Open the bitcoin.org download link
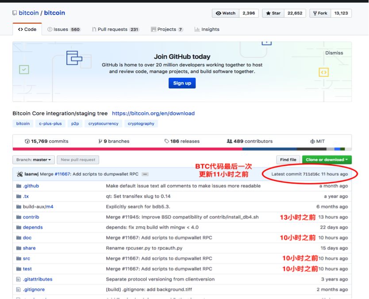369x299 pixels. click(153, 113)
